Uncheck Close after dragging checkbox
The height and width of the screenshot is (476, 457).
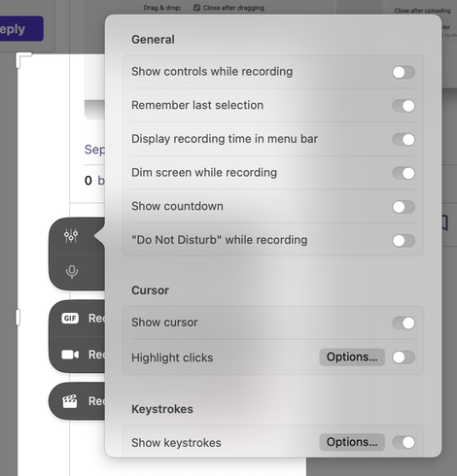tap(196, 8)
